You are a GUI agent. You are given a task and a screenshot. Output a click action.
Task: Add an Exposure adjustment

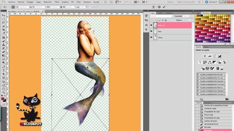[x=219, y=56]
